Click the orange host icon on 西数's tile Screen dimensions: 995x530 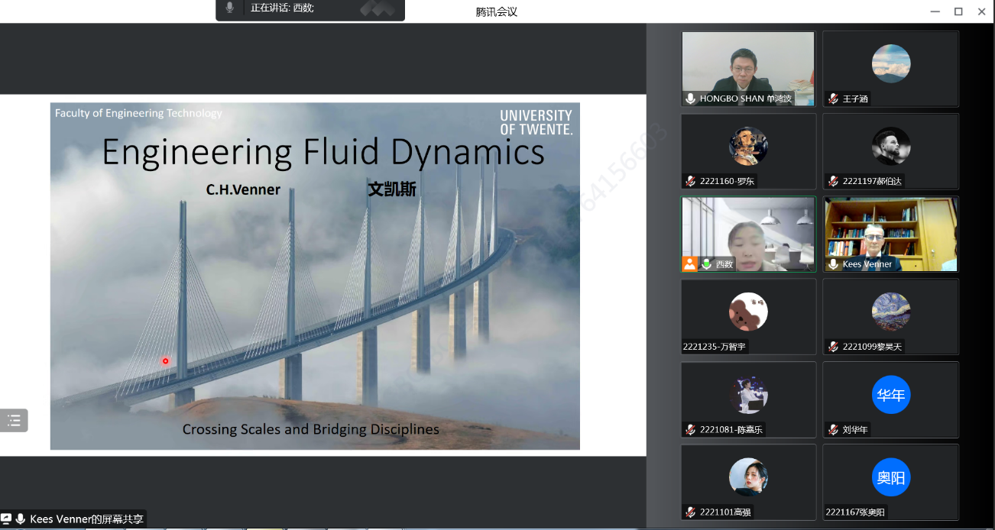coord(690,263)
